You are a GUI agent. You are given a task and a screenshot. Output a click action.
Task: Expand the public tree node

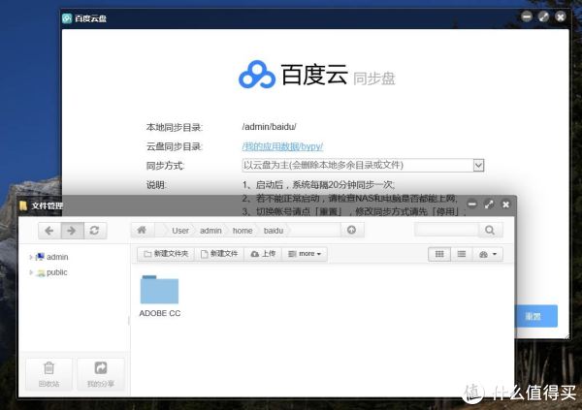31,272
